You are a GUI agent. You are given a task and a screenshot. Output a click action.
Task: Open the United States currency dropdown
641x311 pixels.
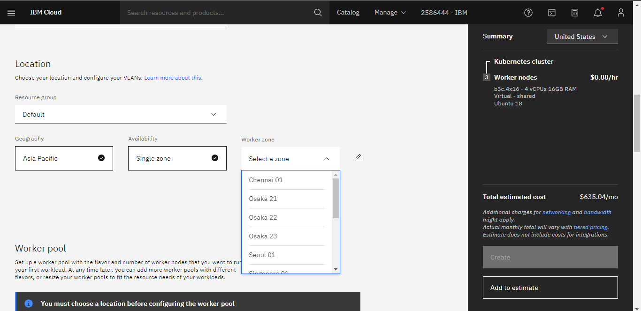(x=582, y=37)
